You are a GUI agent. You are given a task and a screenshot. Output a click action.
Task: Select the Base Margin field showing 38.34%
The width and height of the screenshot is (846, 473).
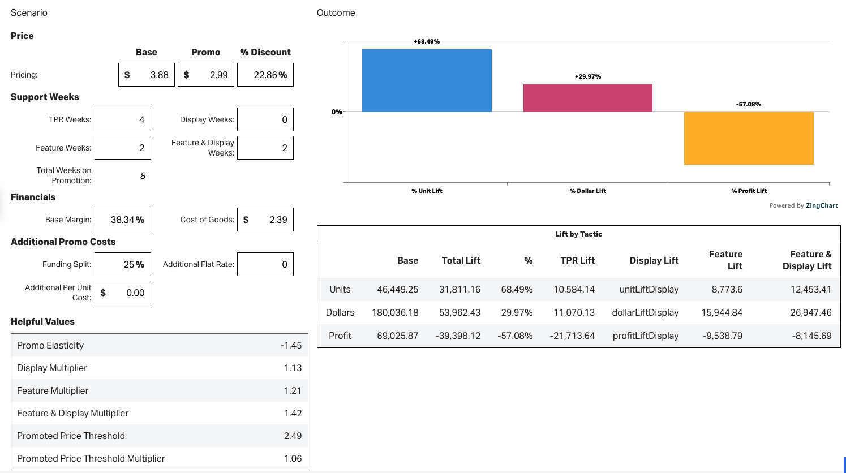122,220
